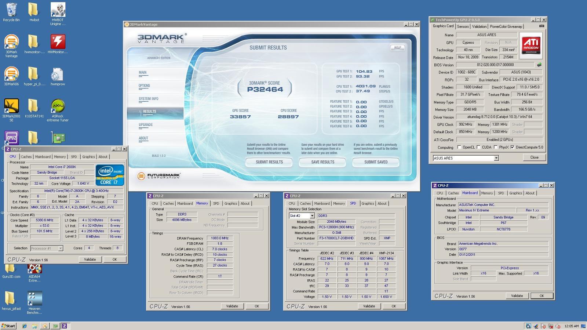Click the P32464 3DMark score value
The height and width of the screenshot is (330, 587).
pyautogui.click(x=265, y=89)
